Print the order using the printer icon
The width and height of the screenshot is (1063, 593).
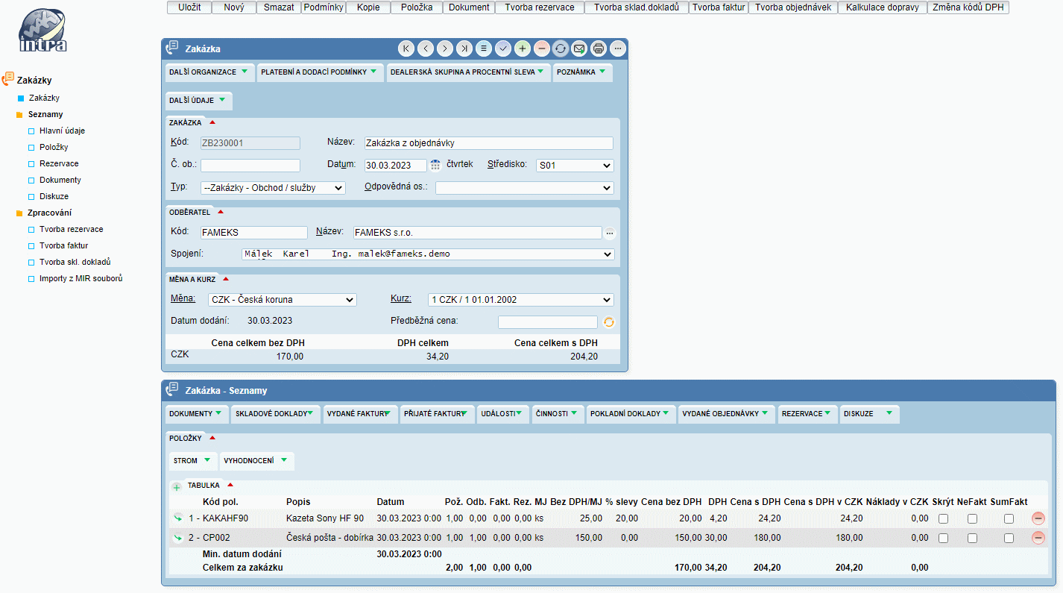click(599, 48)
